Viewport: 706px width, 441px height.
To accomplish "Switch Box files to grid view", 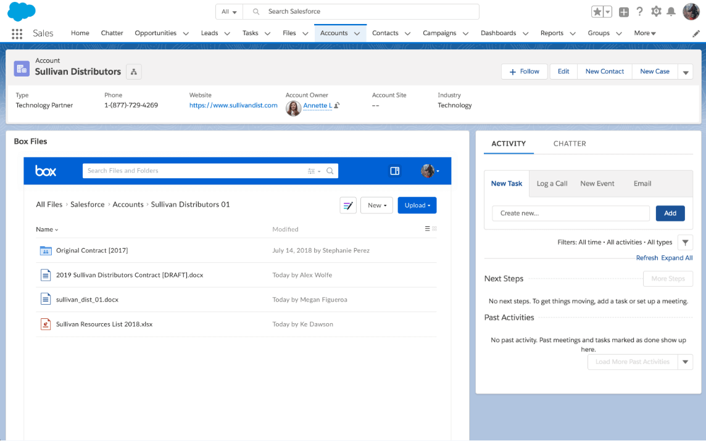I will tap(434, 229).
